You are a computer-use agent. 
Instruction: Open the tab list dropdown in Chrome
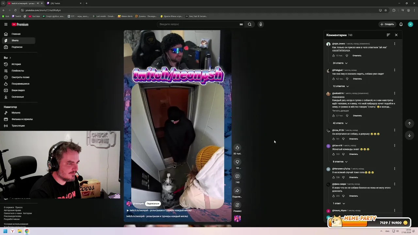[3, 3]
